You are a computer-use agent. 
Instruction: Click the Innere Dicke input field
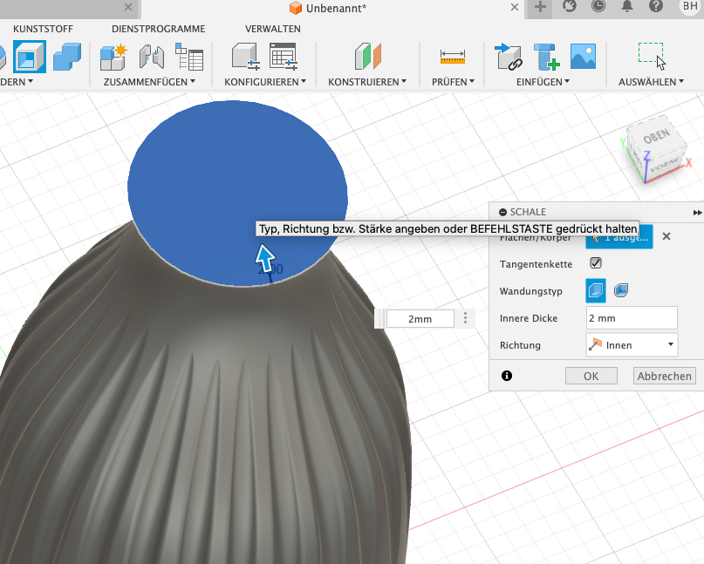coord(631,318)
